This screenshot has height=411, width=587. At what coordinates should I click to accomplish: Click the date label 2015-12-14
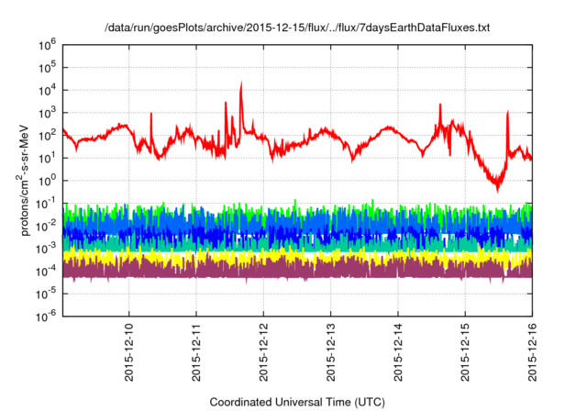click(397, 352)
